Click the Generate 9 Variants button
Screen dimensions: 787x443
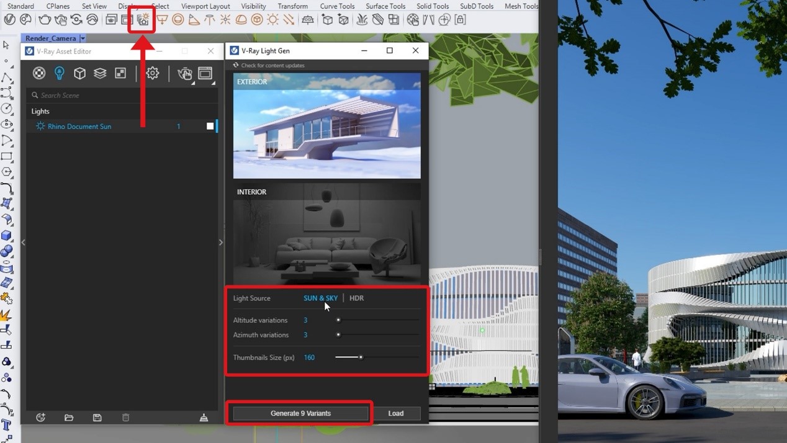click(x=300, y=413)
